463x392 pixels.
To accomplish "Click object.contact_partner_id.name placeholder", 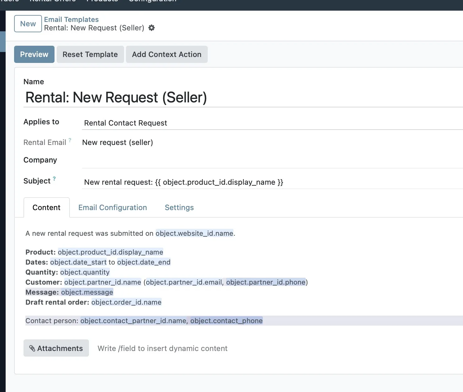I will pos(133,321).
